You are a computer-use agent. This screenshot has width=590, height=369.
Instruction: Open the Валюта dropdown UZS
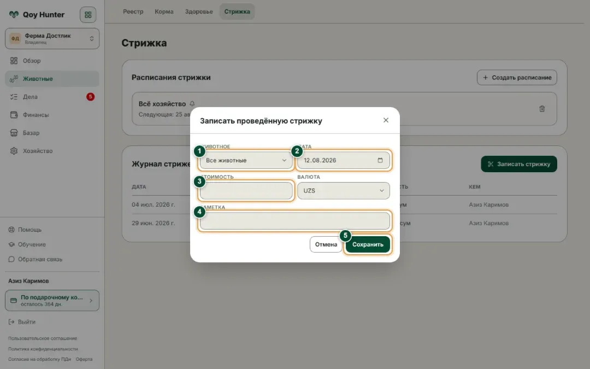click(344, 191)
